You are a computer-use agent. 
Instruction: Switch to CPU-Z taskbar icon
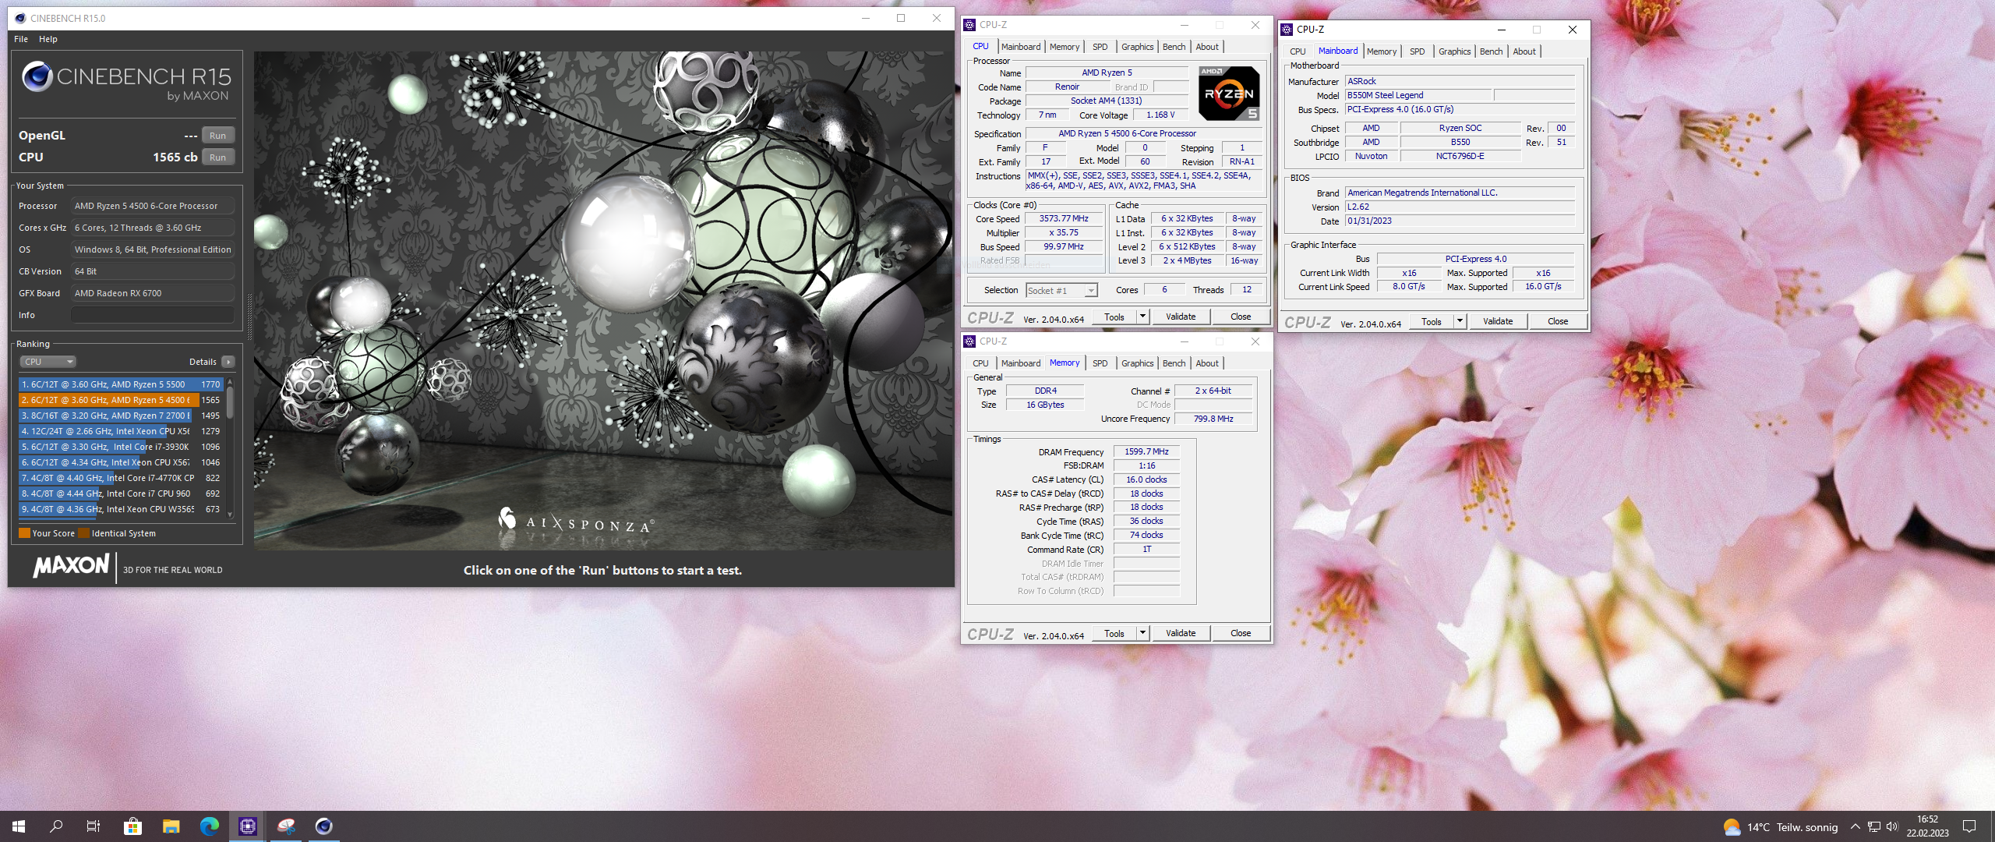(247, 826)
